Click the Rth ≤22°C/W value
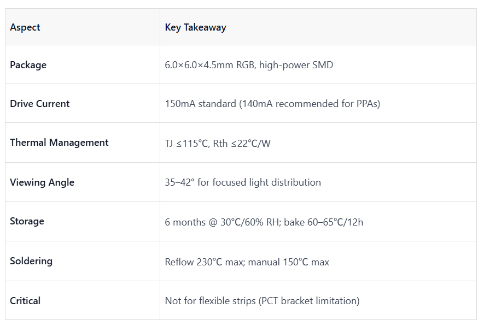Image resolution: width=484 pixels, height=326 pixels. point(242,144)
